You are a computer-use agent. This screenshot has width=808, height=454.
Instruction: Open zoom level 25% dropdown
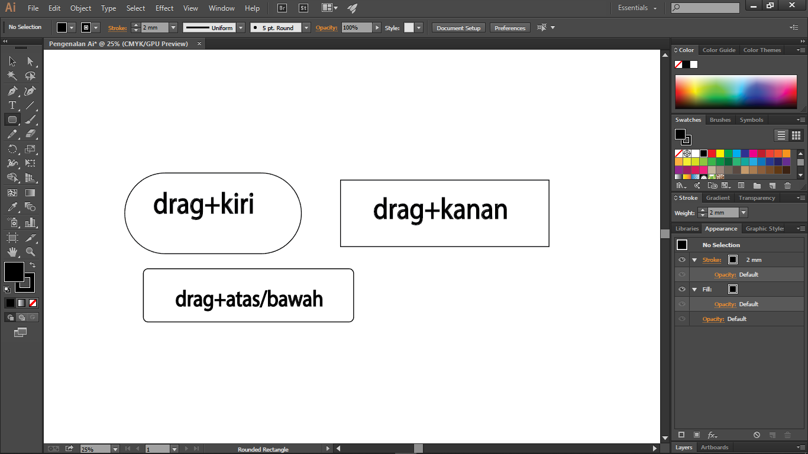pyautogui.click(x=116, y=449)
